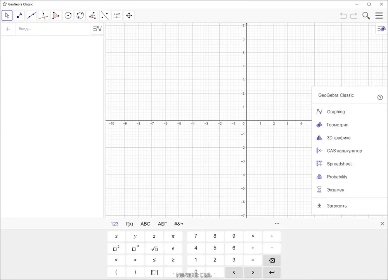This screenshot has width=388, height=280.
Task: Select the Point tool
Action: 19,16
